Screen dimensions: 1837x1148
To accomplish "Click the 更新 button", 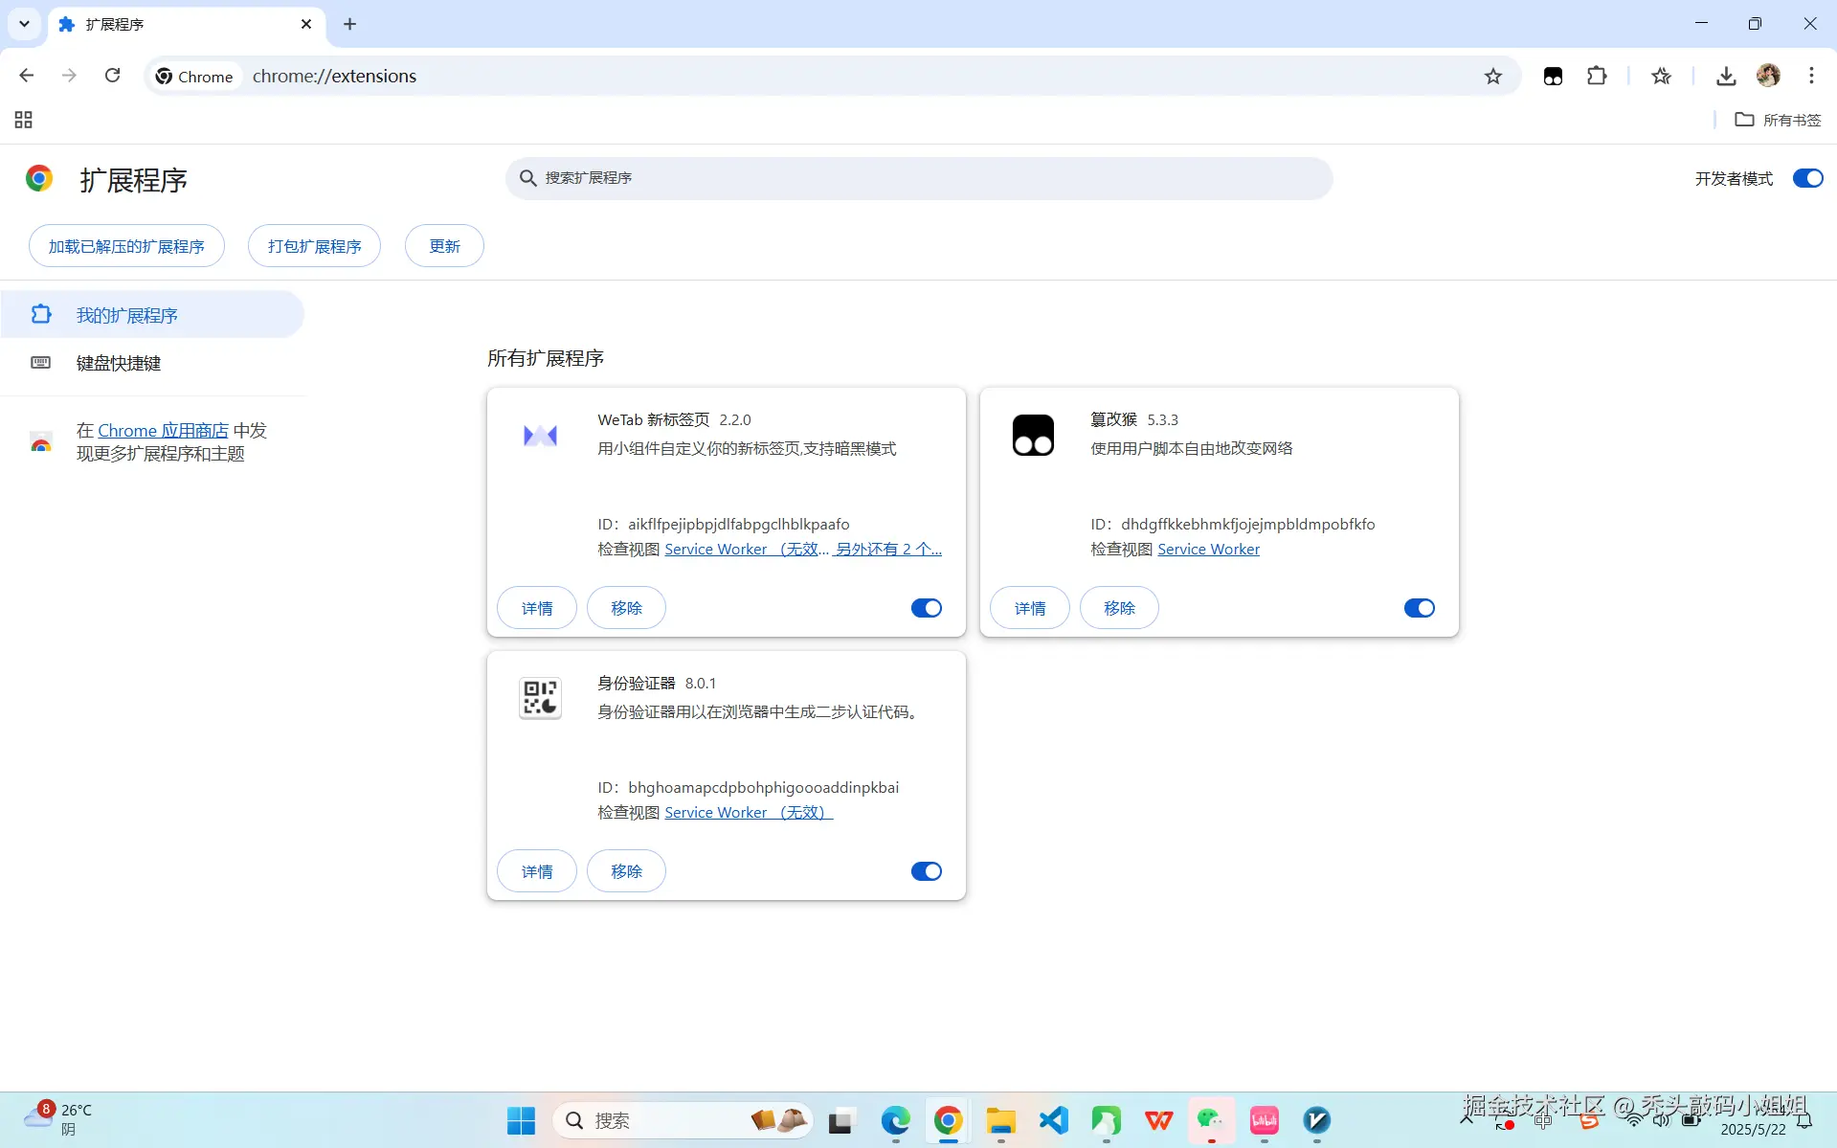I will [x=444, y=246].
